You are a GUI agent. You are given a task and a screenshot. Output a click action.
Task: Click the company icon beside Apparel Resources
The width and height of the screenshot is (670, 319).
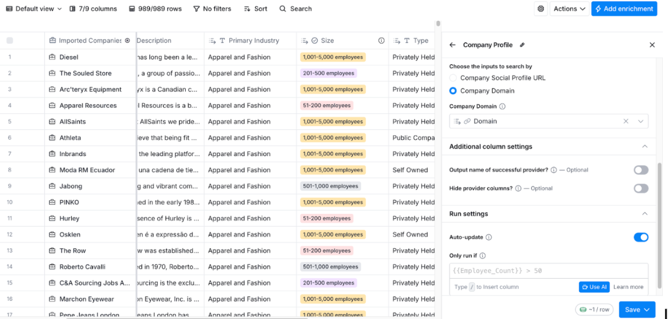52,106
